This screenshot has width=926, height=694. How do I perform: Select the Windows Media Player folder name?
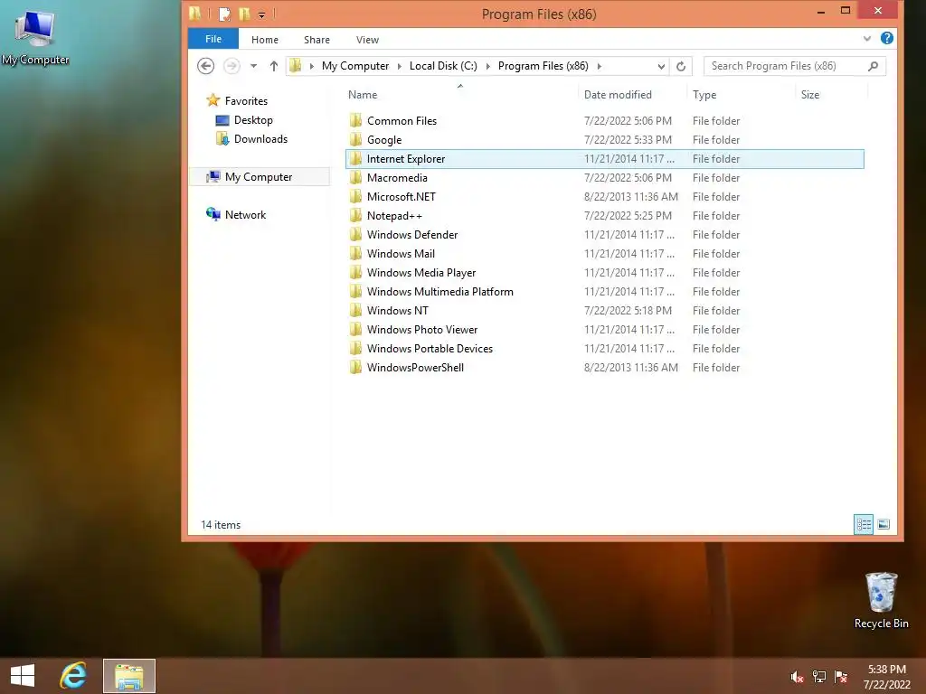421,273
